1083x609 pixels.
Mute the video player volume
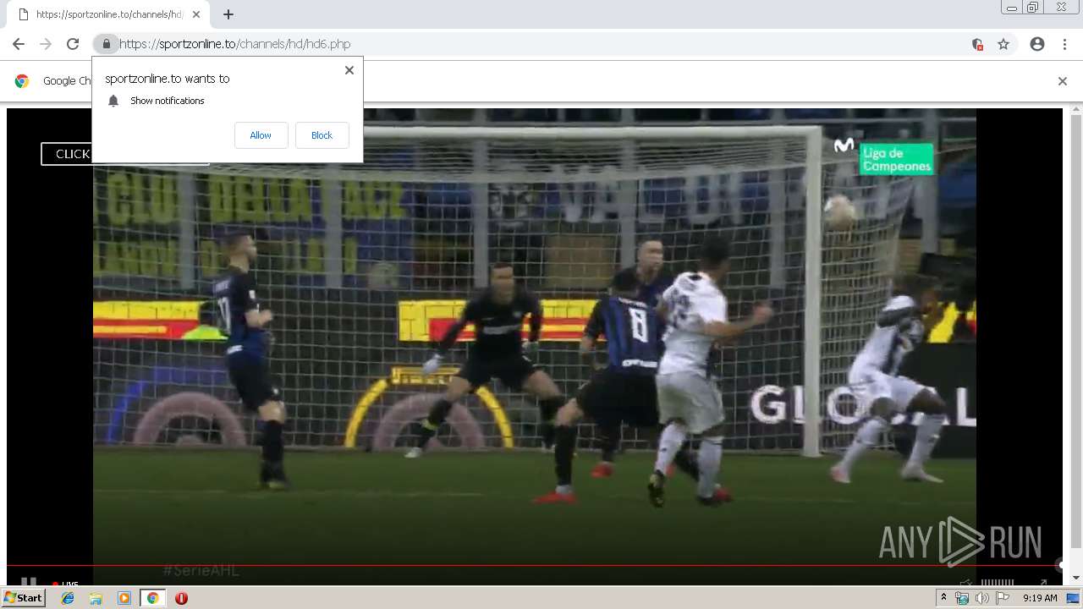point(965,583)
